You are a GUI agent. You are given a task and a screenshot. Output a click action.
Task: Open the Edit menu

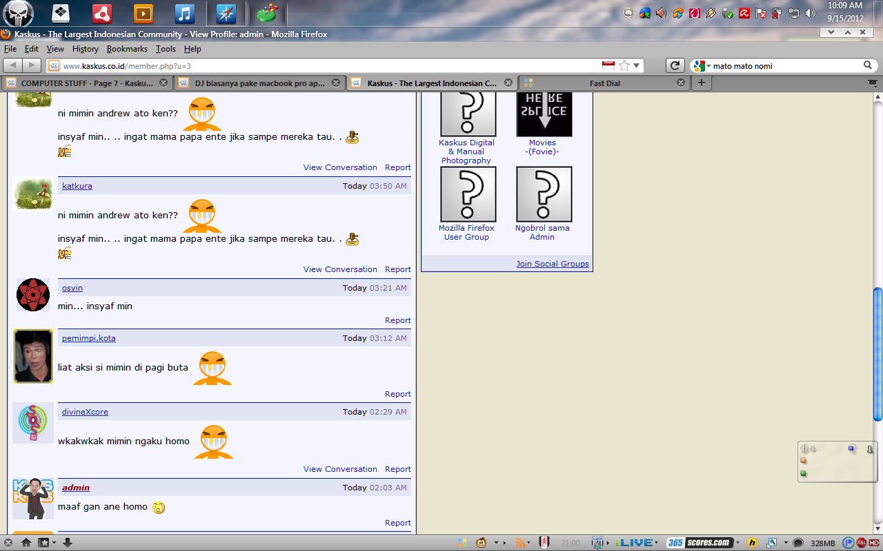tap(32, 49)
